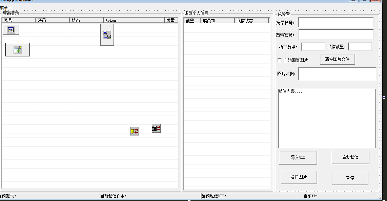Click inside the 私信内容 text area

point(327,118)
